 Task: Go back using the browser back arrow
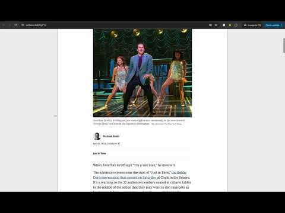point(4,25)
